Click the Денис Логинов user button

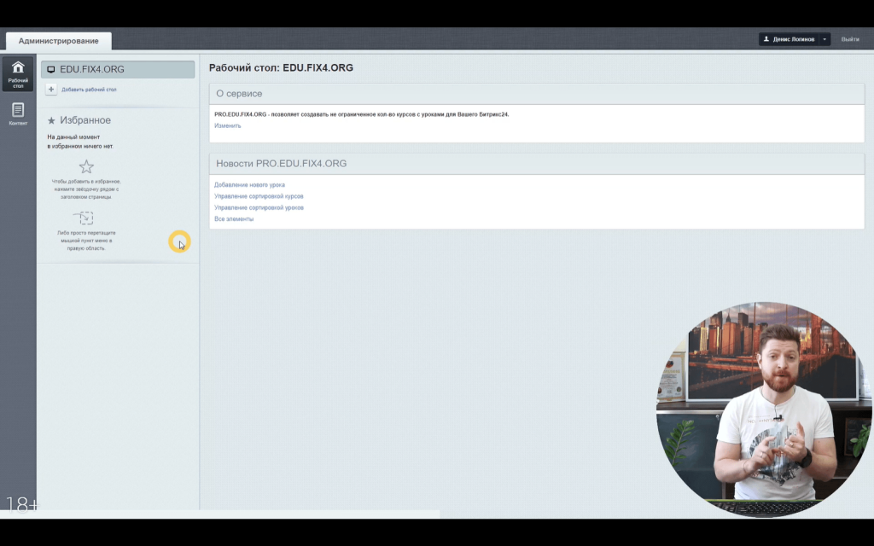tap(789, 39)
